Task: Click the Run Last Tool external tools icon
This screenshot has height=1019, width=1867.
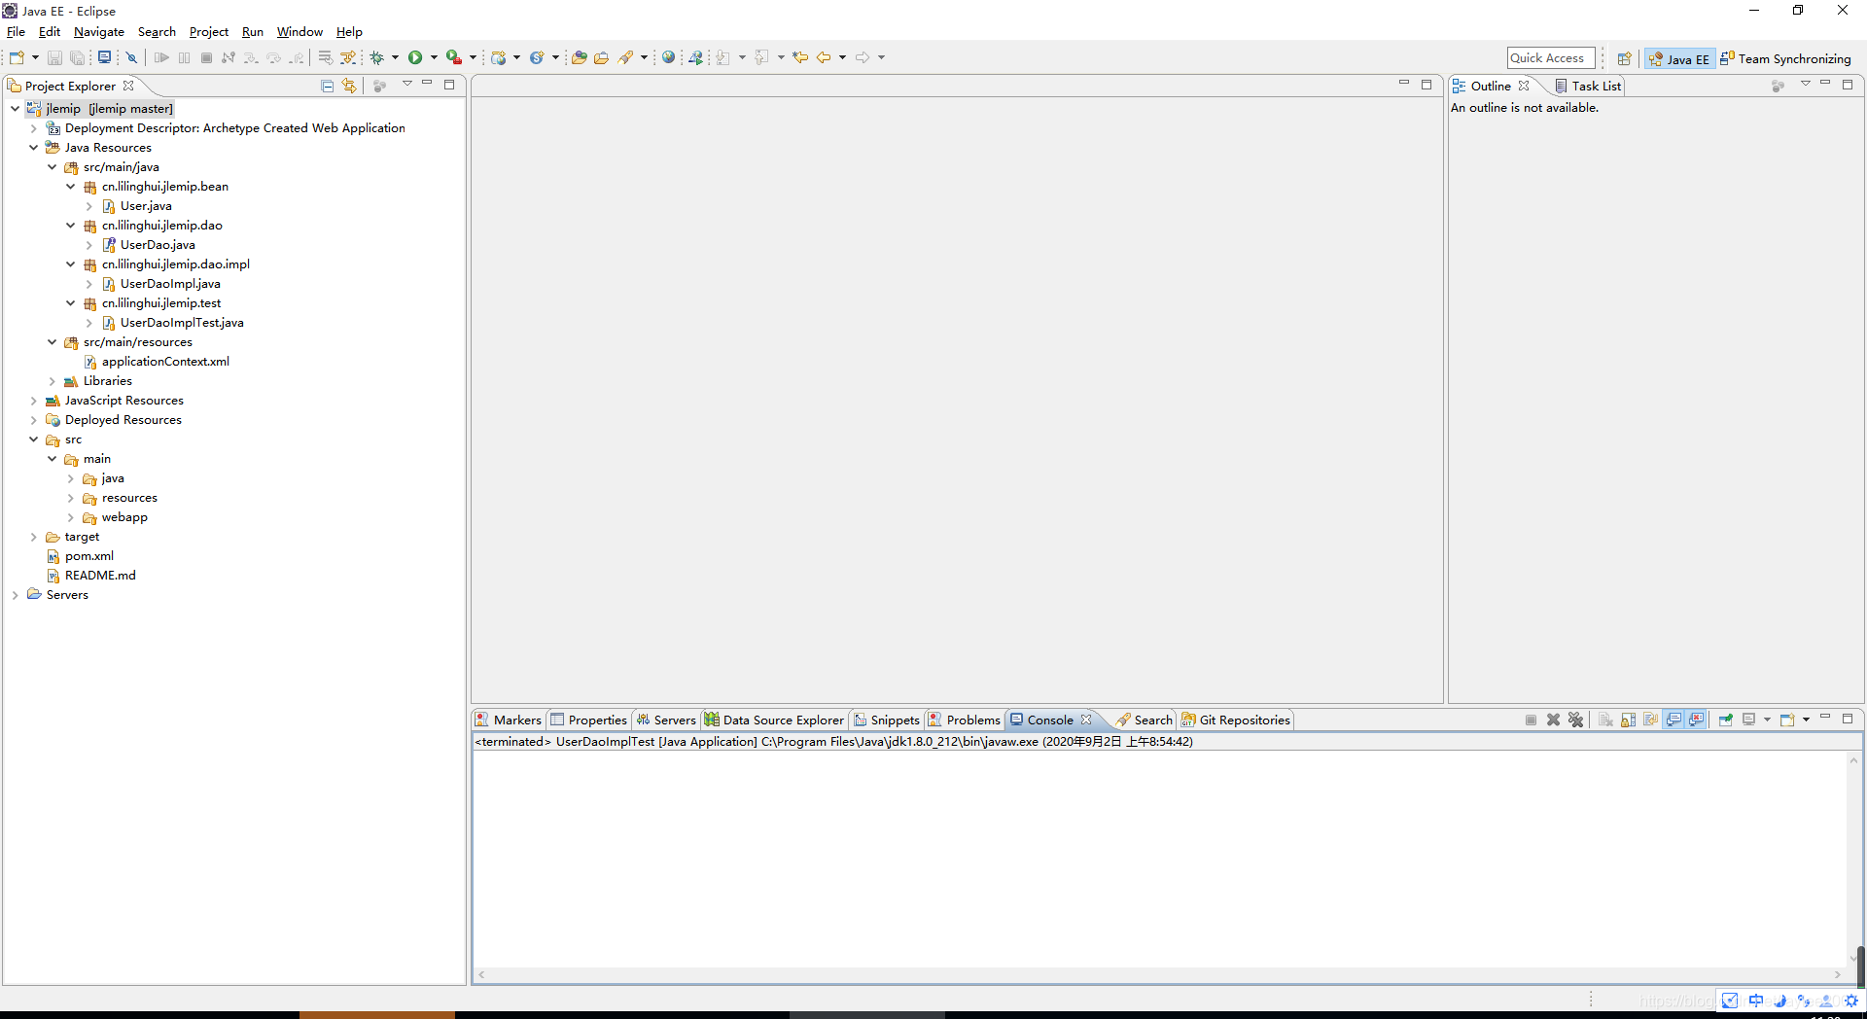Action: click(453, 57)
